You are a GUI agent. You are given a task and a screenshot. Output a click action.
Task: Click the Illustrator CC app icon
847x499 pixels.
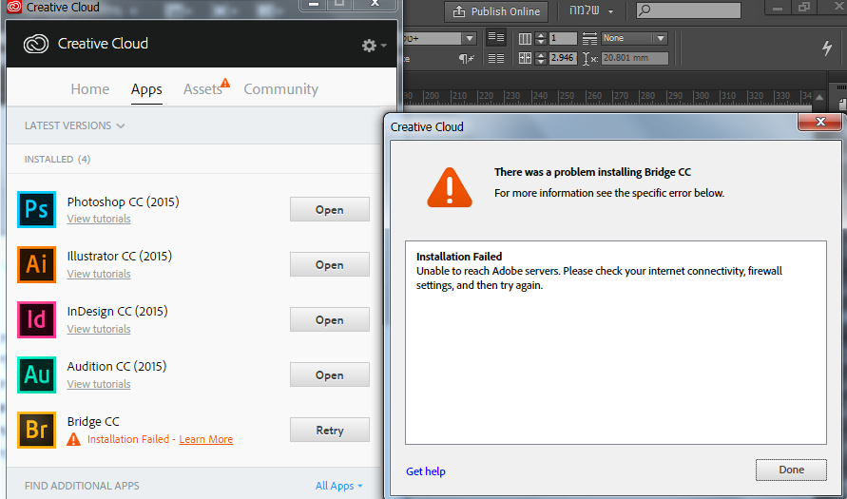37,264
